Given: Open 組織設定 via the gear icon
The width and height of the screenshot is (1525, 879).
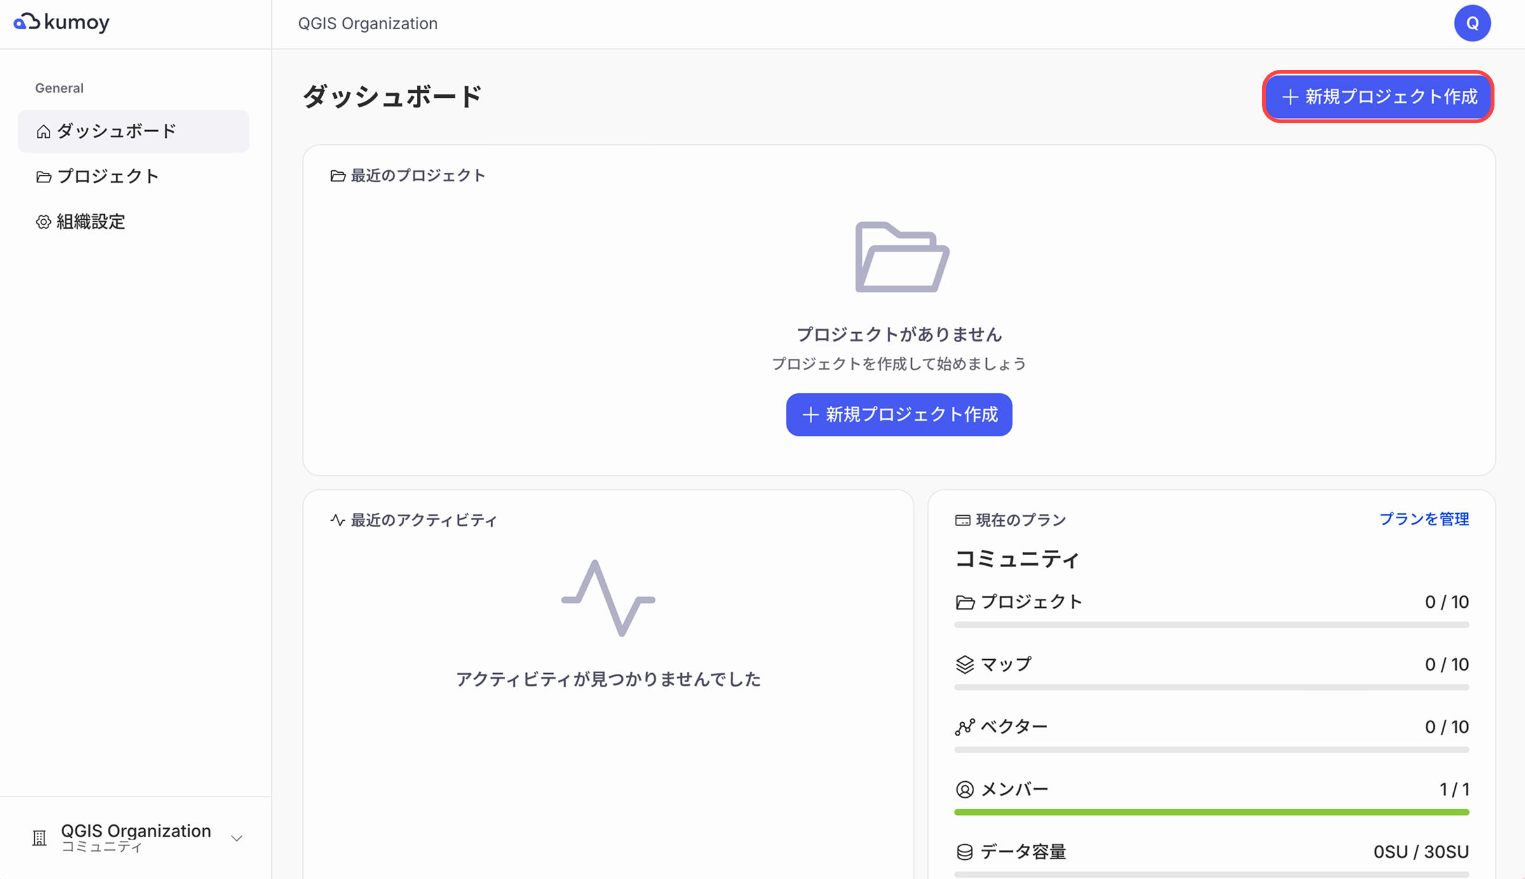Looking at the screenshot, I should (43, 222).
